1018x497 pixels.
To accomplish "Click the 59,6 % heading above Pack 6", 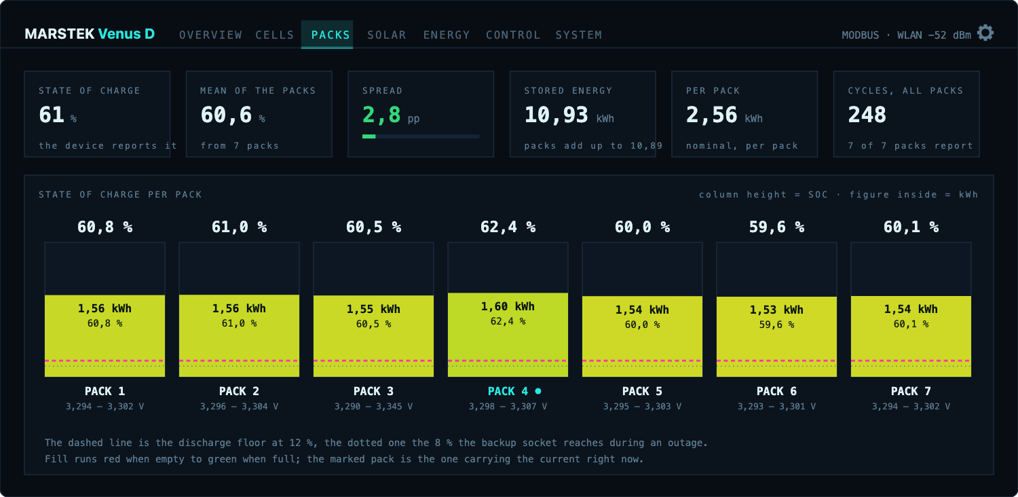I will pyautogui.click(x=776, y=227).
